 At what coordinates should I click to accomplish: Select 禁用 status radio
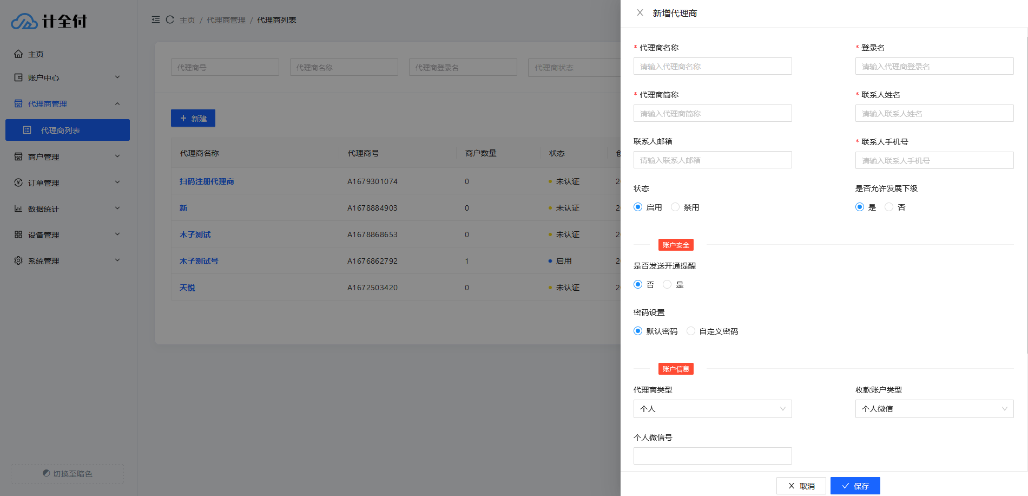click(675, 207)
